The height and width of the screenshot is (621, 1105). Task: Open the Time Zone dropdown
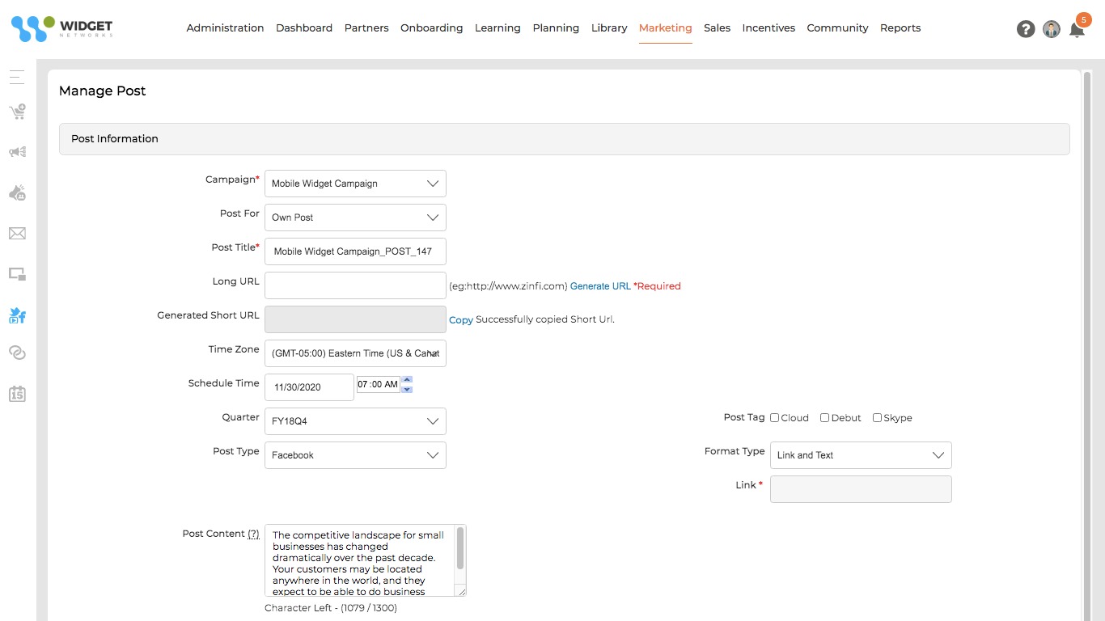(x=355, y=353)
